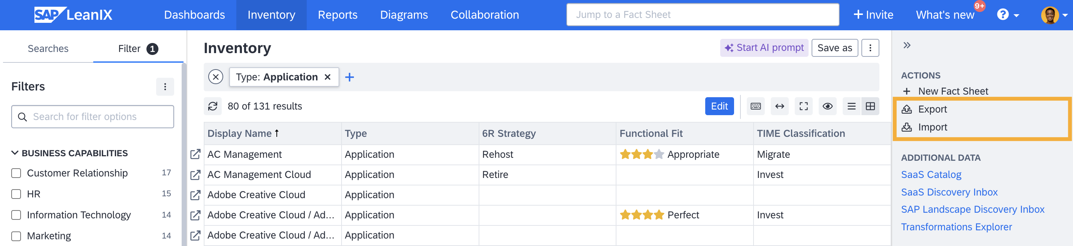1073x246 pixels.
Task: Tick the Information Technology checkbox
Action: (x=16, y=215)
